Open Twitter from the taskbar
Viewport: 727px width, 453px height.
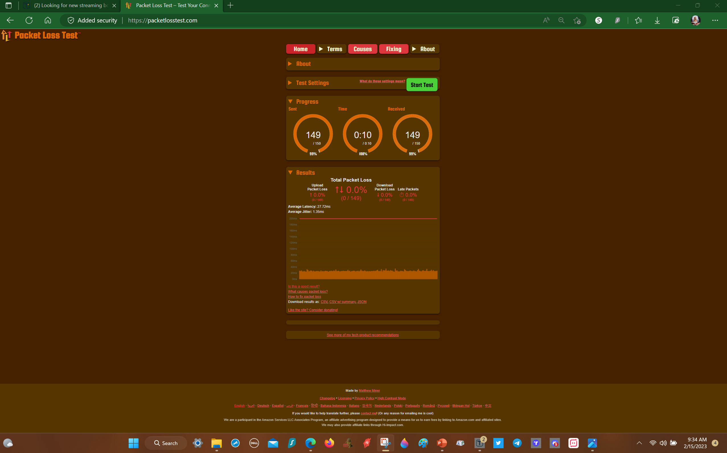point(498,443)
